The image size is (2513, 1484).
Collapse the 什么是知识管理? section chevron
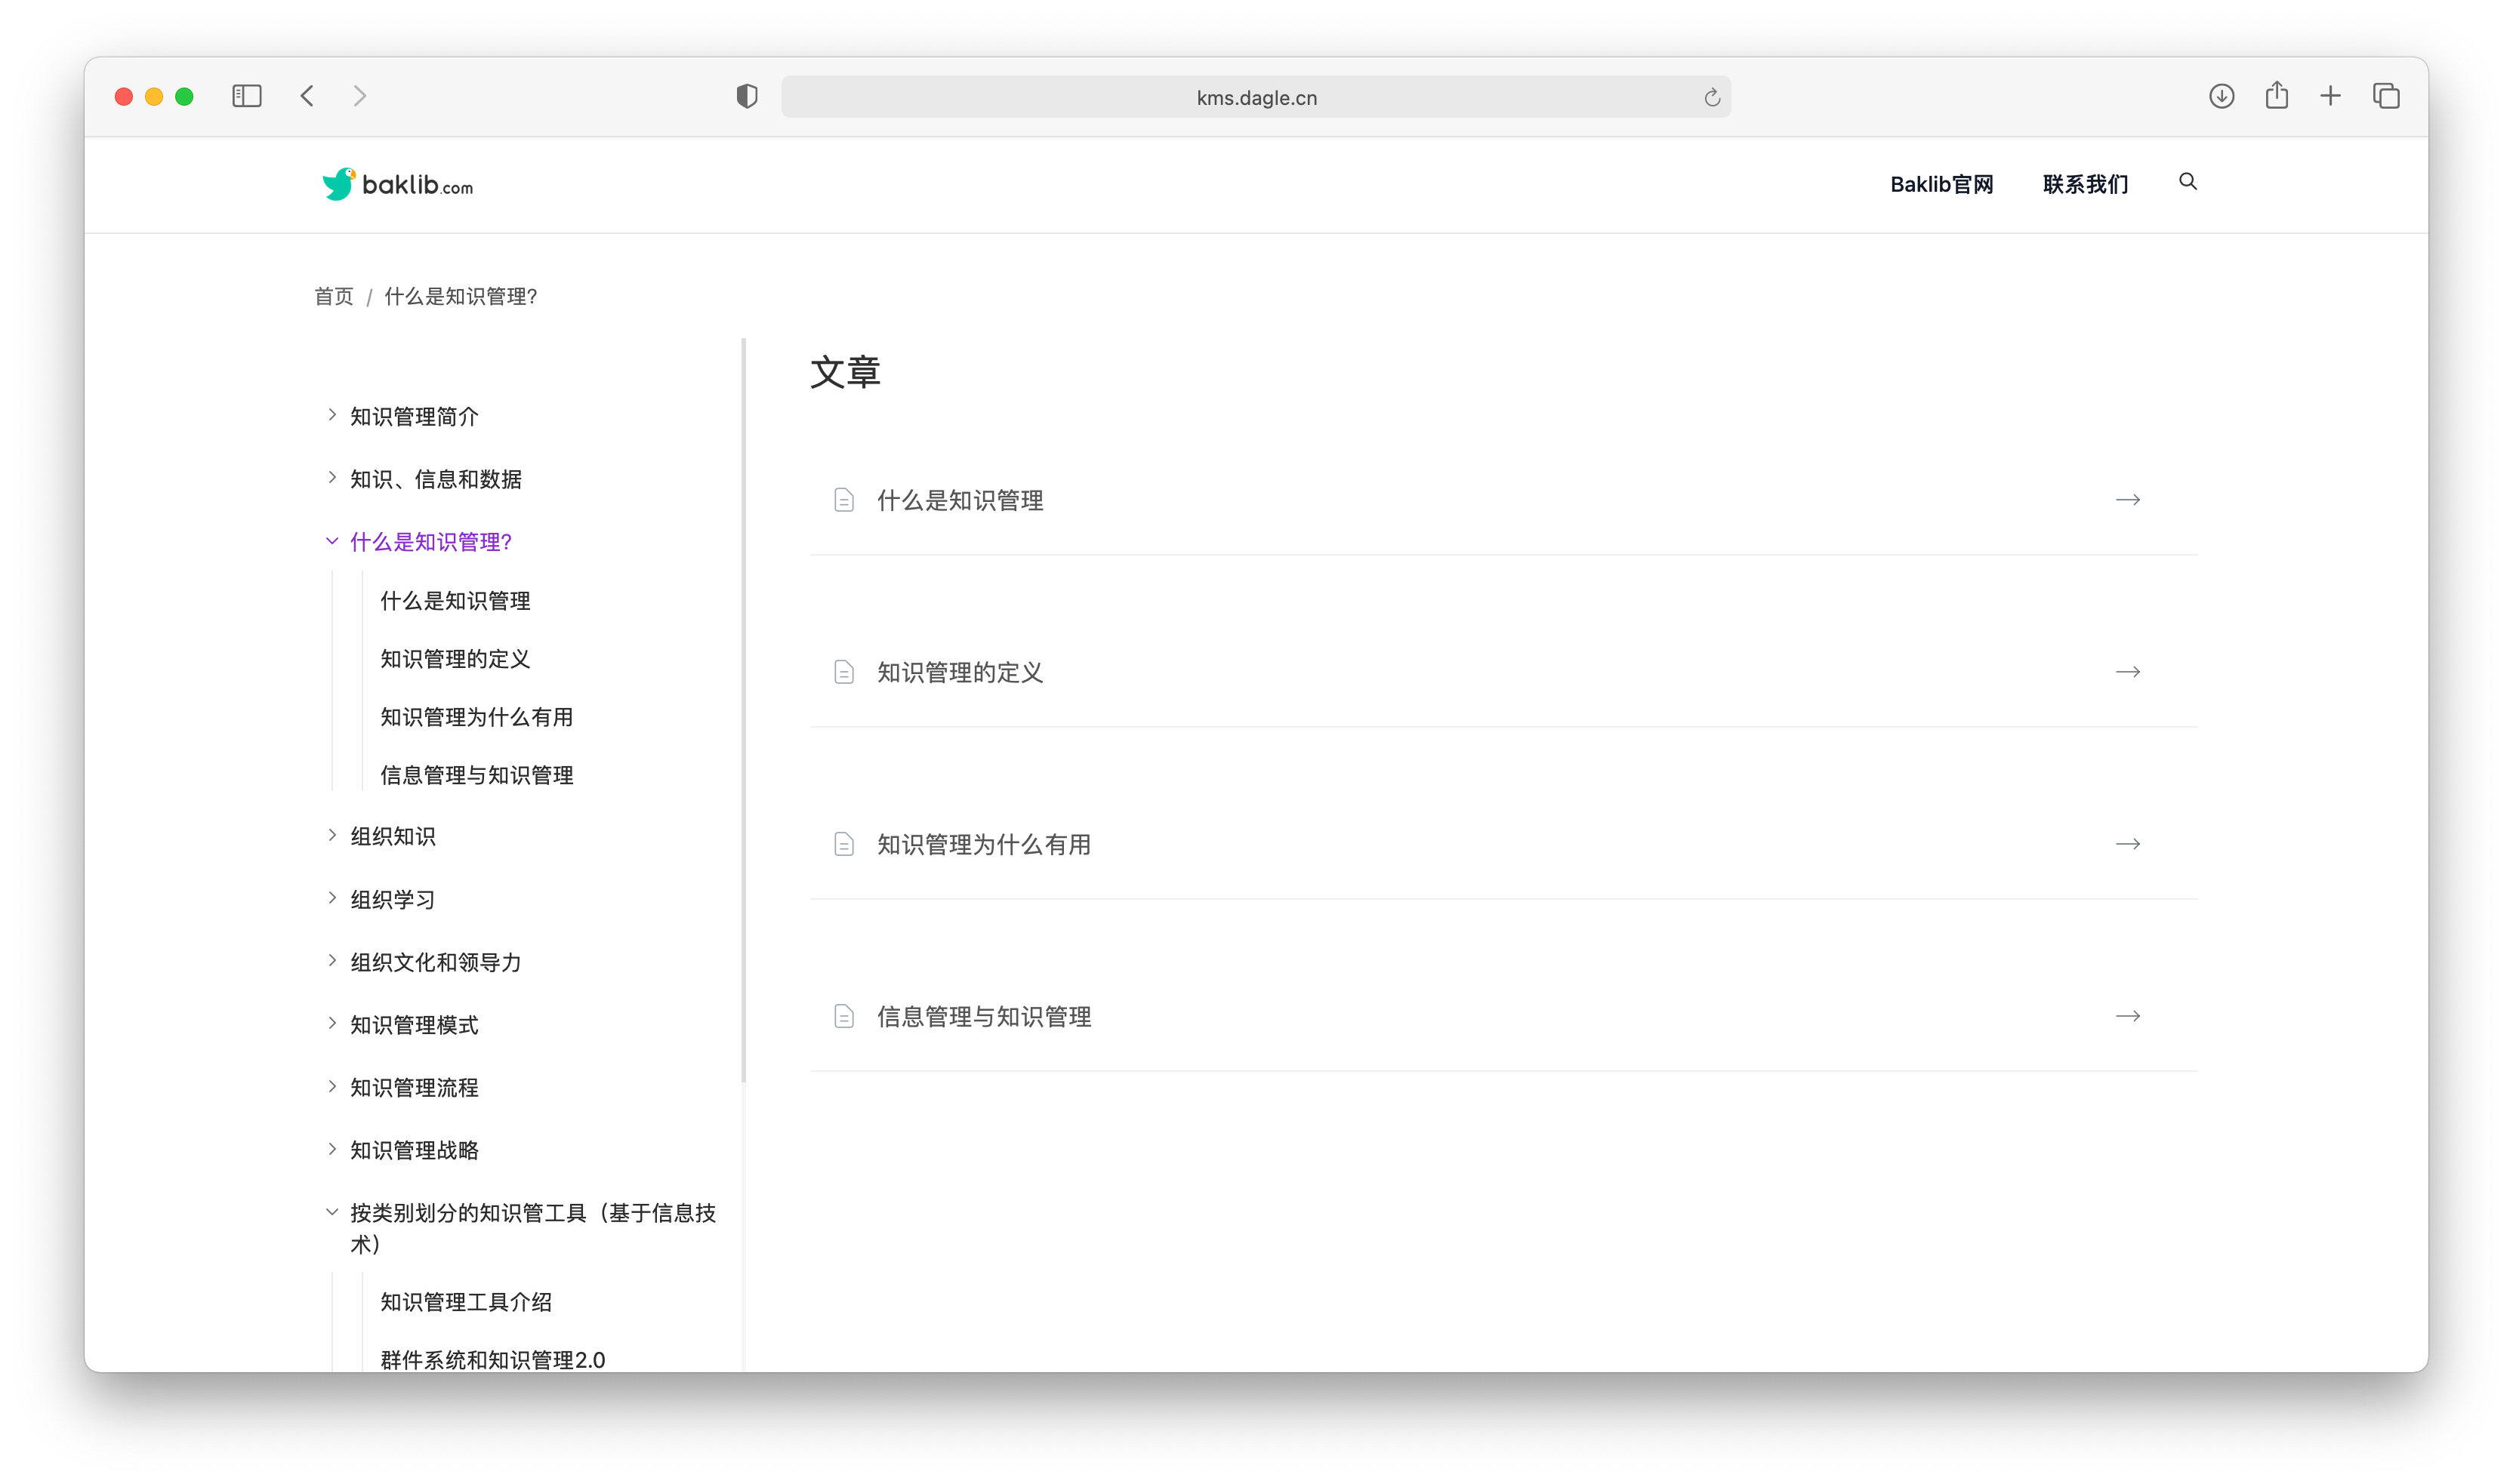(332, 541)
